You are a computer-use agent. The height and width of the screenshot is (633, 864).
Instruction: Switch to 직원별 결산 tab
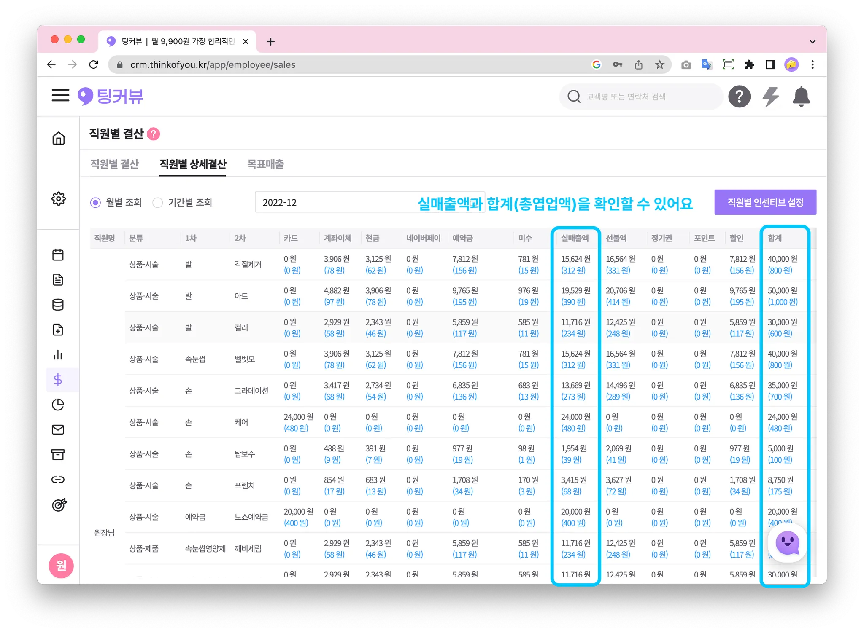[x=114, y=164]
